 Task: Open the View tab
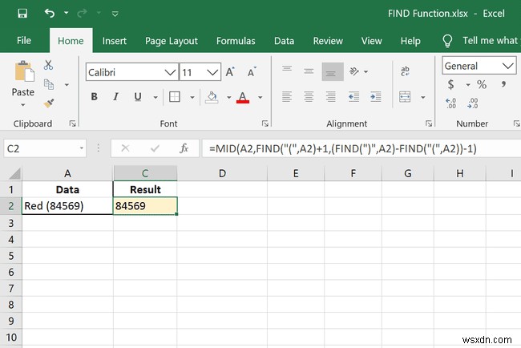[371, 41]
